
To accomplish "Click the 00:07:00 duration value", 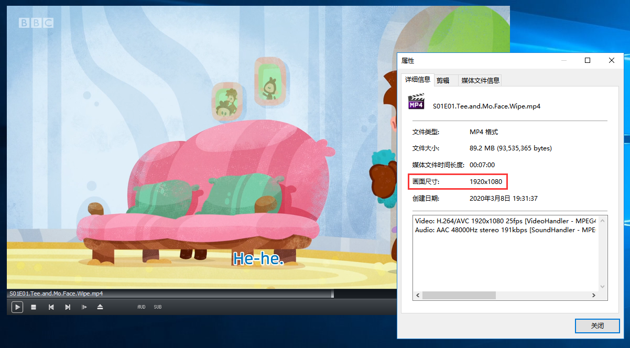I will click(482, 165).
